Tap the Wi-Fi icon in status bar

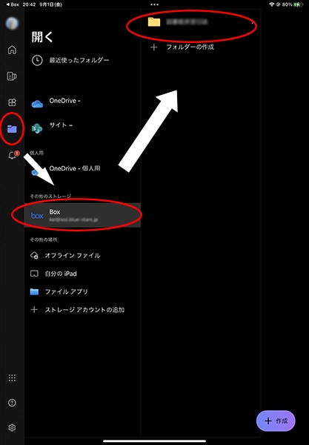click(x=272, y=4)
